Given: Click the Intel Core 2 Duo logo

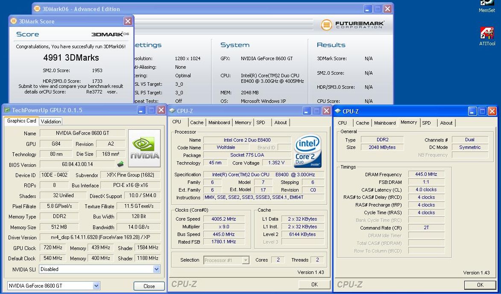Looking at the screenshot, I should click(x=308, y=151).
